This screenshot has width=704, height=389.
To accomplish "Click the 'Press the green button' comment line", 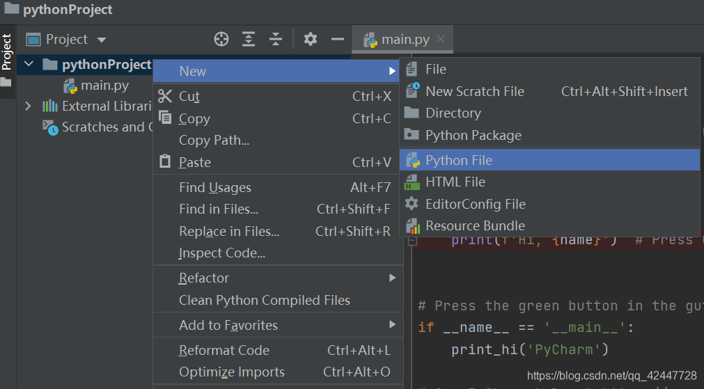I will pos(561,306).
